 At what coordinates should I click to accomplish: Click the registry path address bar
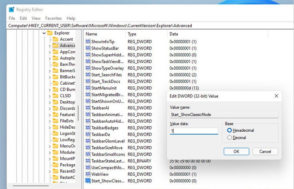coord(150,26)
